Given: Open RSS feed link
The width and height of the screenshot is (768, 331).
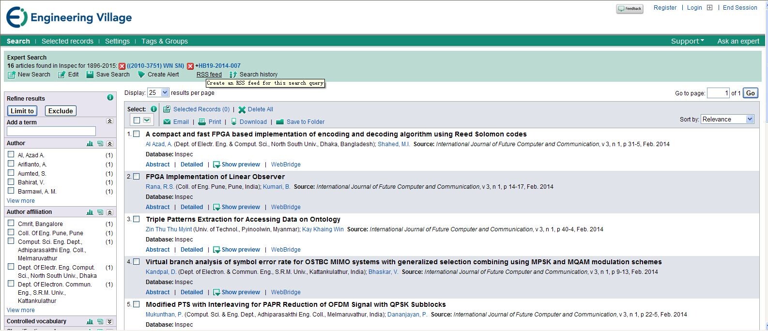Looking at the screenshot, I should (209, 75).
